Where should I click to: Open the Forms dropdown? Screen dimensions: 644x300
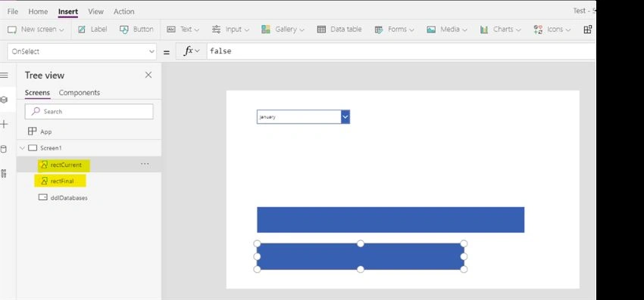(394, 29)
